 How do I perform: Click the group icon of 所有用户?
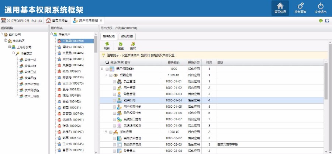pyautogui.click(x=55, y=35)
